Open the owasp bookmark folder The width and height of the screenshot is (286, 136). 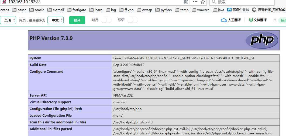tap(144, 10)
